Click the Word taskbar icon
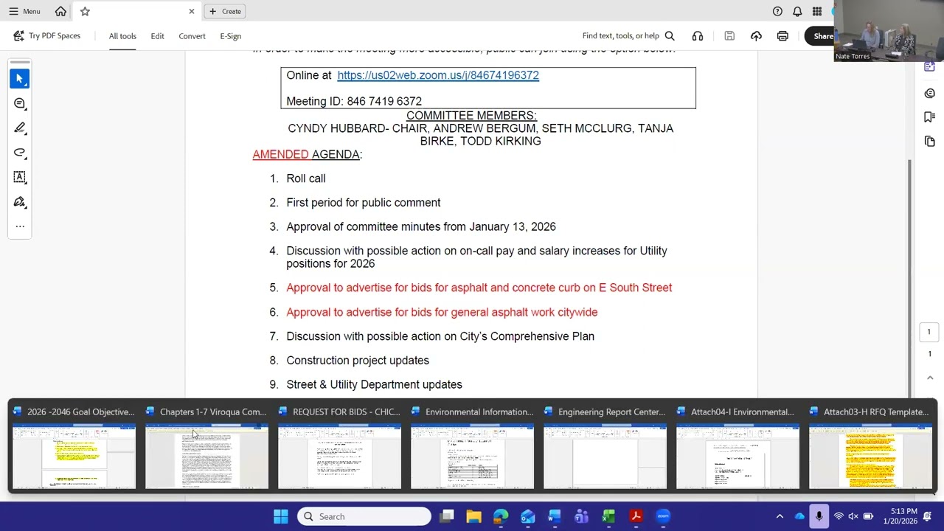Image resolution: width=944 pixels, height=531 pixels. [x=555, y=516]
